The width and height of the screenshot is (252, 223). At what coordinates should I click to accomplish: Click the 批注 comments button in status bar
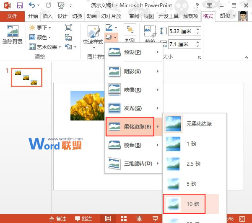pos(83,219)
